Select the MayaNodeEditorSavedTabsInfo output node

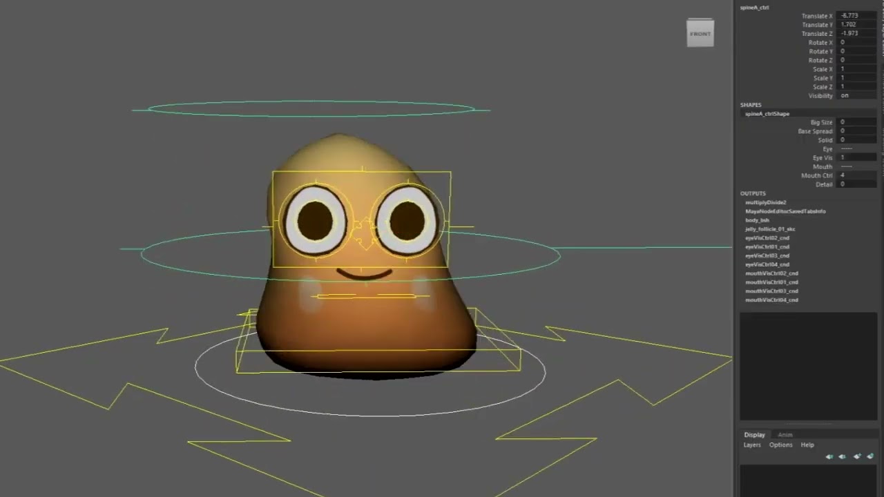pyautogui.click(x=785, y=211)
